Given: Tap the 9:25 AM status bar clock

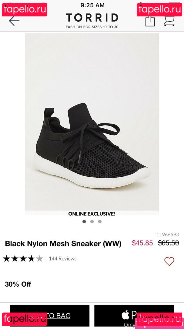Looking at the screenshot, I should (x=92, y=5).
